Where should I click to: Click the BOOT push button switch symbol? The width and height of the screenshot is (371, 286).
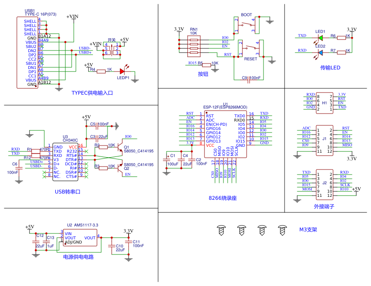[247, 25]
